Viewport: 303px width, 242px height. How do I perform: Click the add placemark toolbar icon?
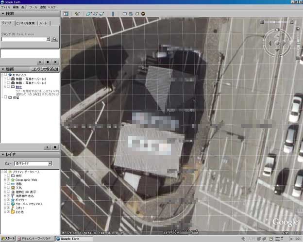(77, 14)
